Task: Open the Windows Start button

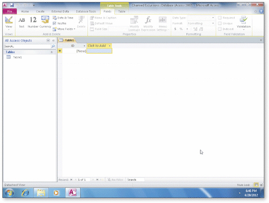Action: [x=9, y=193]
